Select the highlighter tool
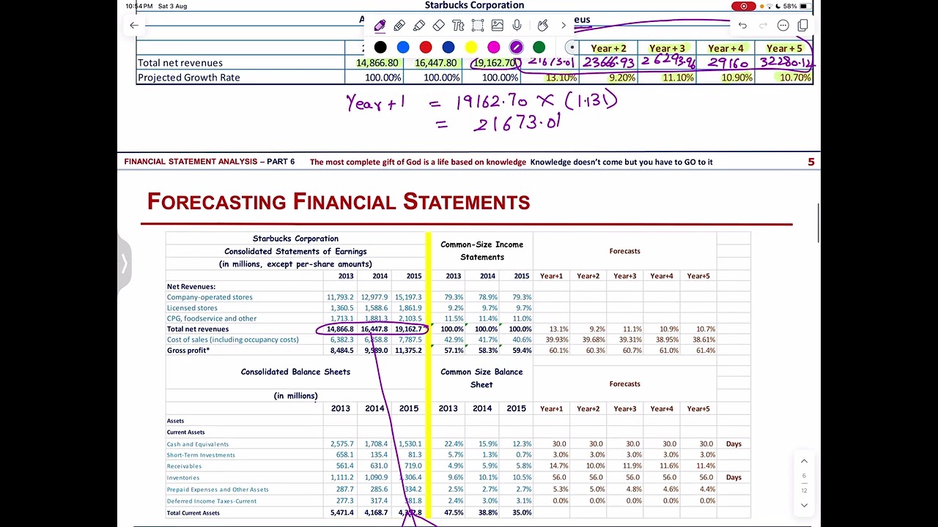 pyautogui.click(x=419, y=26)
